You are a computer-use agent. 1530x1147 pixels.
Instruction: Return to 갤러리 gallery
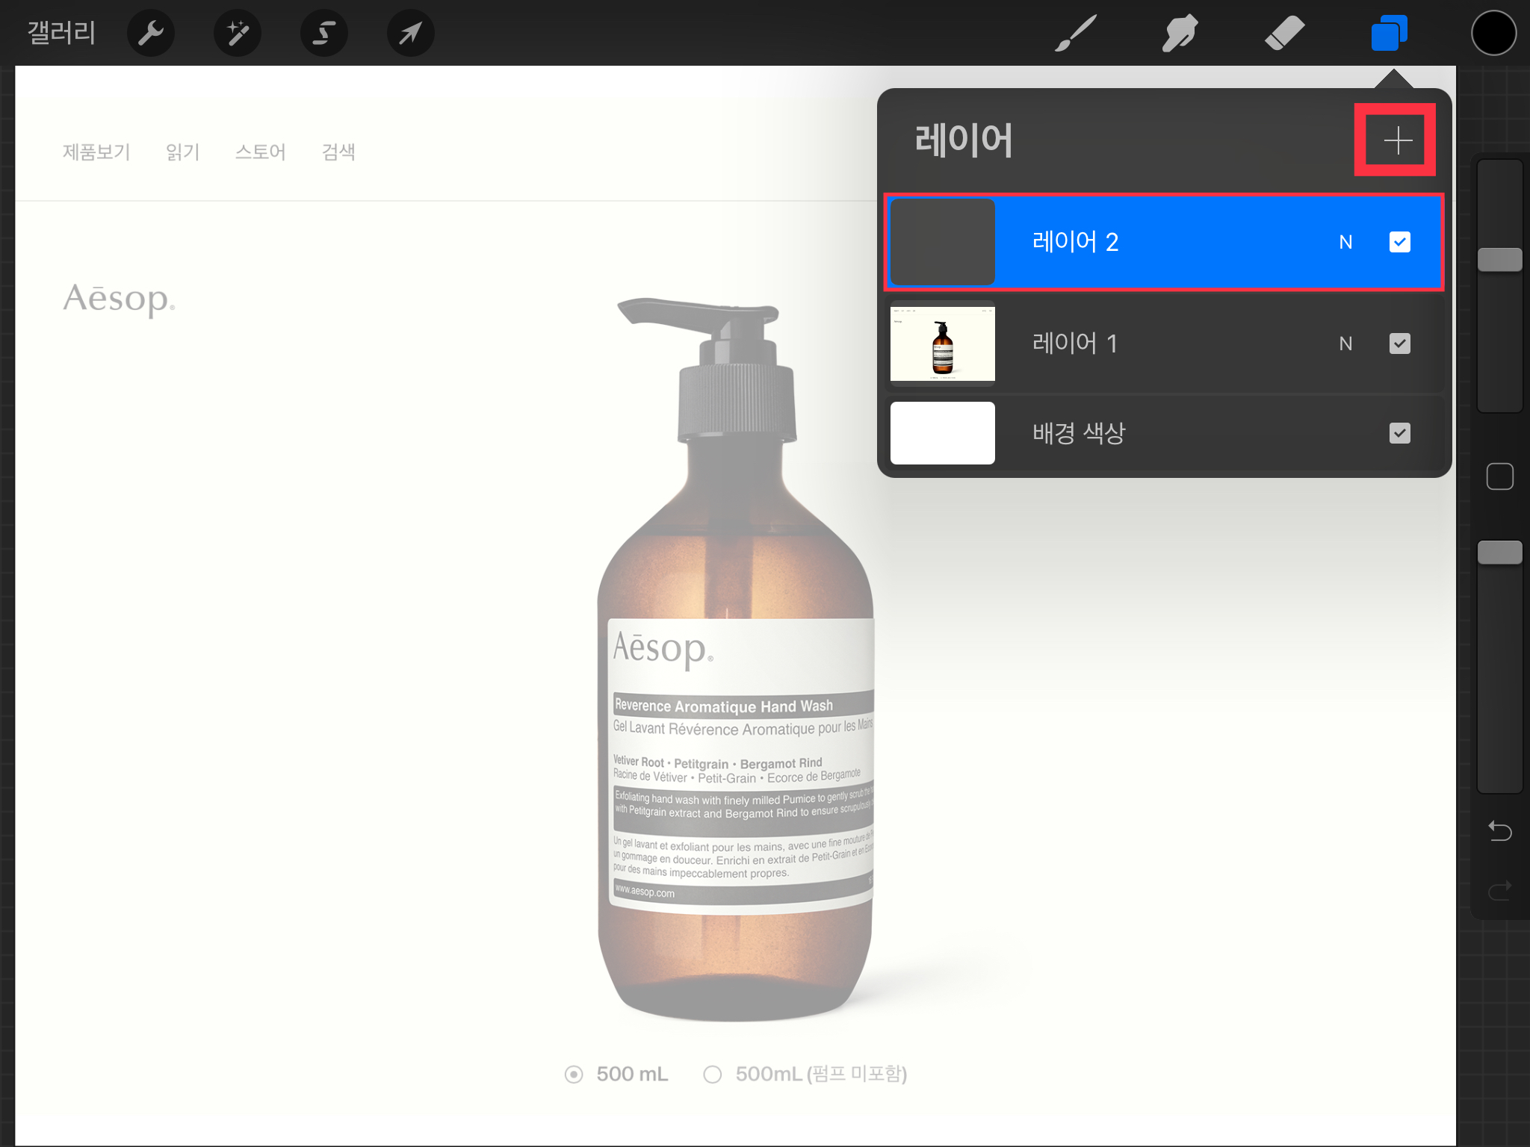tap(61, 33)
